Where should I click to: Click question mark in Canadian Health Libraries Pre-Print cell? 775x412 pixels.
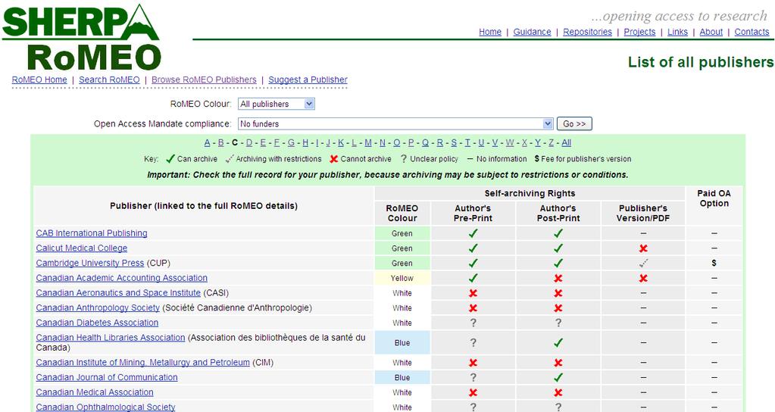[473, 342]
